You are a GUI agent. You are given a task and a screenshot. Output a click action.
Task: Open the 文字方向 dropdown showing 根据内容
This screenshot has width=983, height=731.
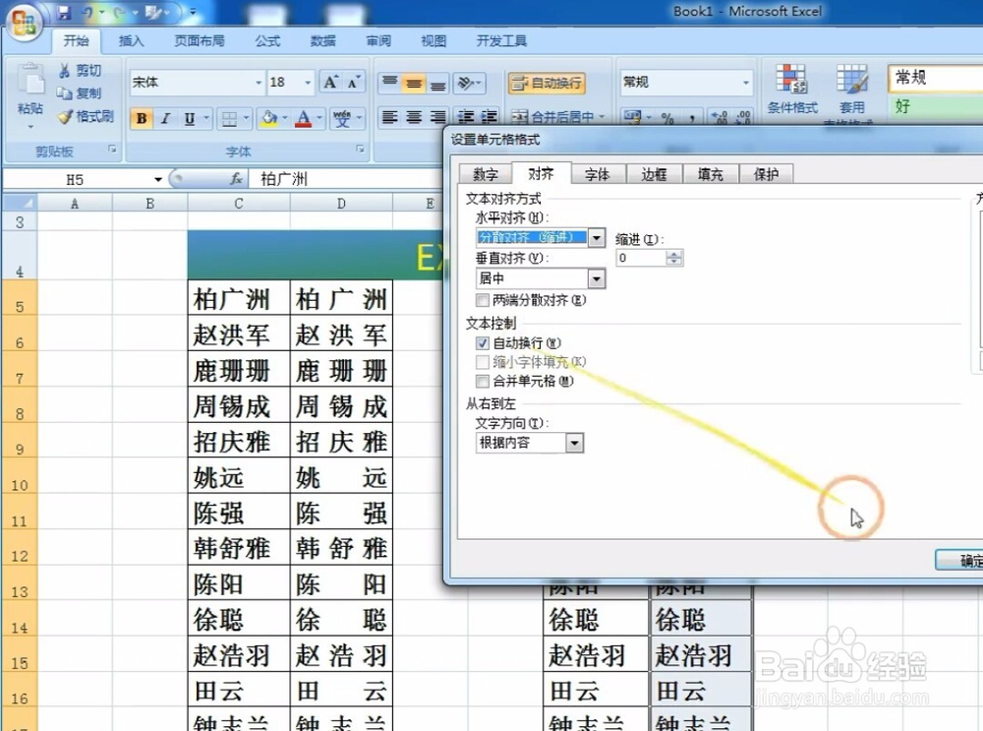[x=575, y=443]
